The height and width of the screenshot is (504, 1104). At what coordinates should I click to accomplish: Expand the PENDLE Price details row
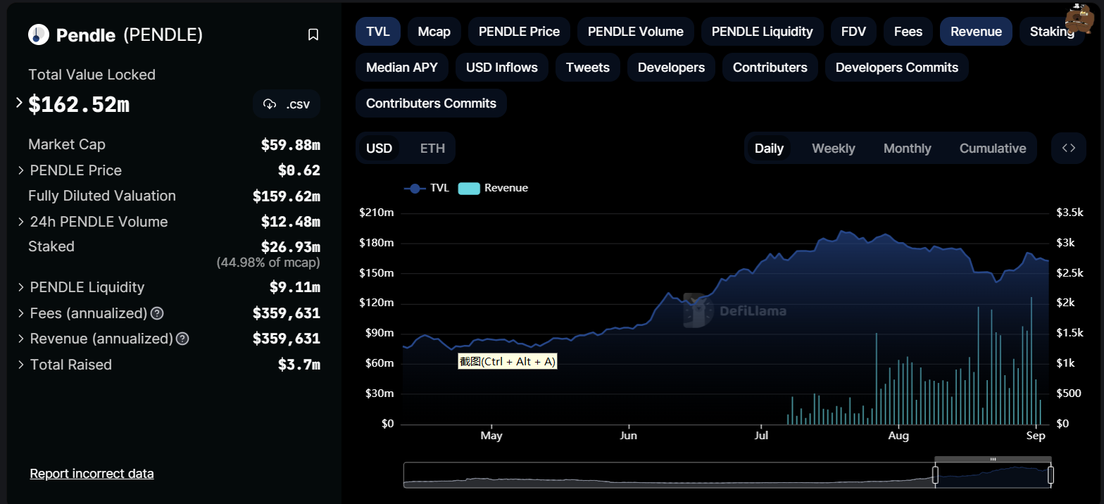pyautogui.click(x=21, y=170)
